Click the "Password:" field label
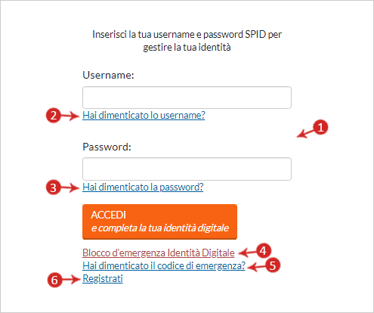The height and width of the screenshot is (313, 374). [107, 147]
